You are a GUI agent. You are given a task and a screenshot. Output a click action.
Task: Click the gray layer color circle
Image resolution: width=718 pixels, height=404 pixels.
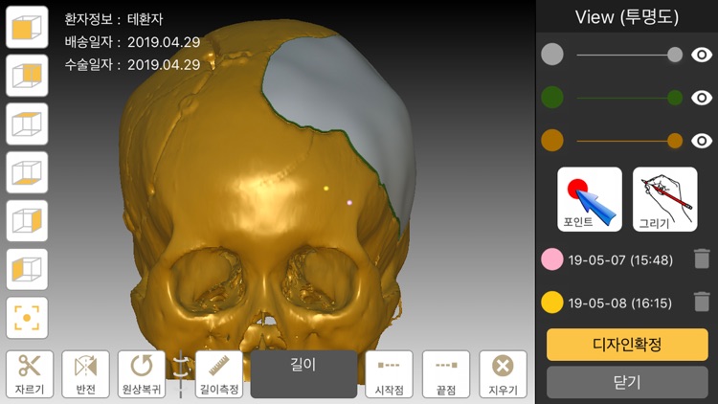pos(552,55)
